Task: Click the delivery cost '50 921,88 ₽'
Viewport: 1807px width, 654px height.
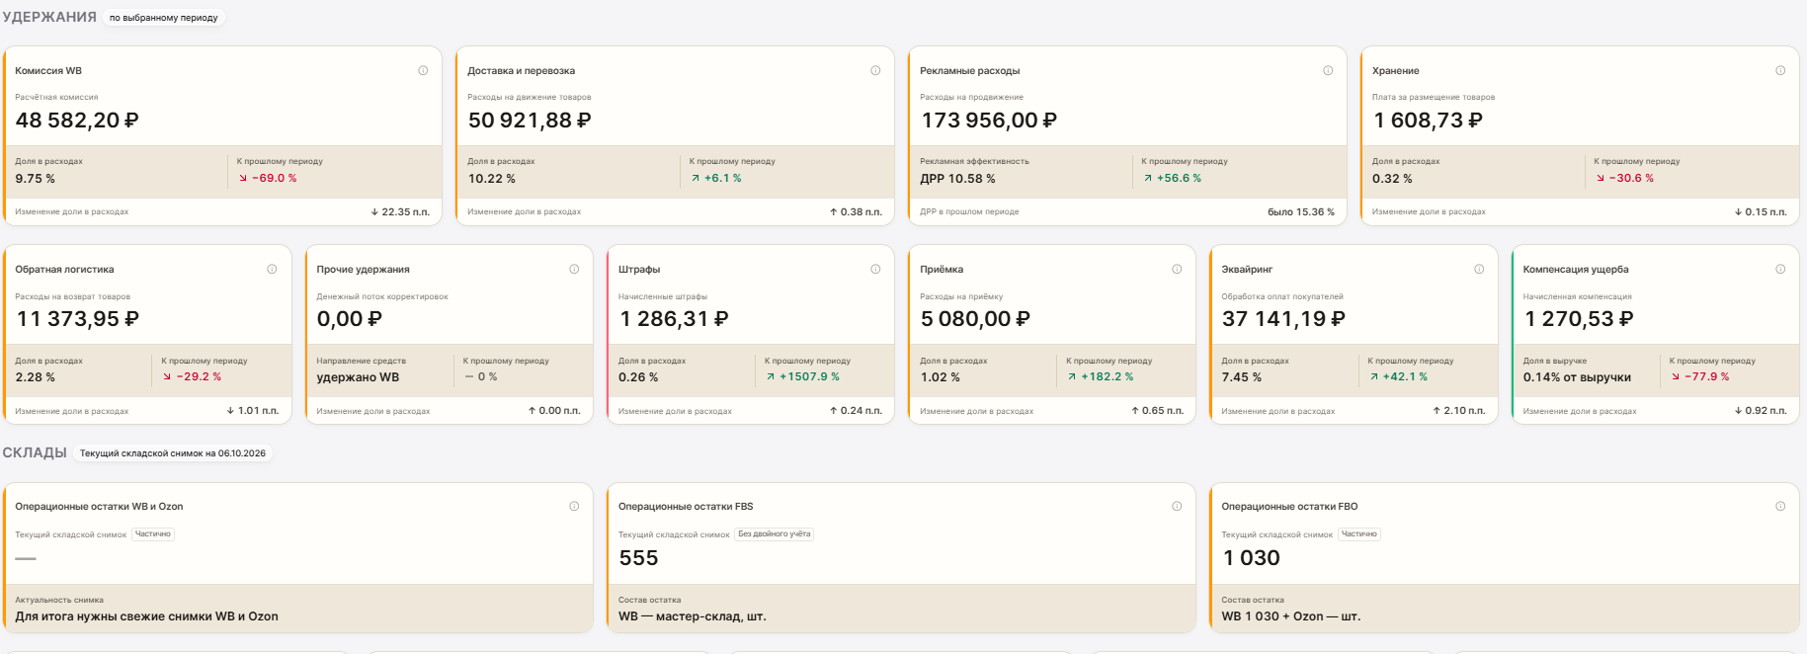Action: click(x=530, y=121)
